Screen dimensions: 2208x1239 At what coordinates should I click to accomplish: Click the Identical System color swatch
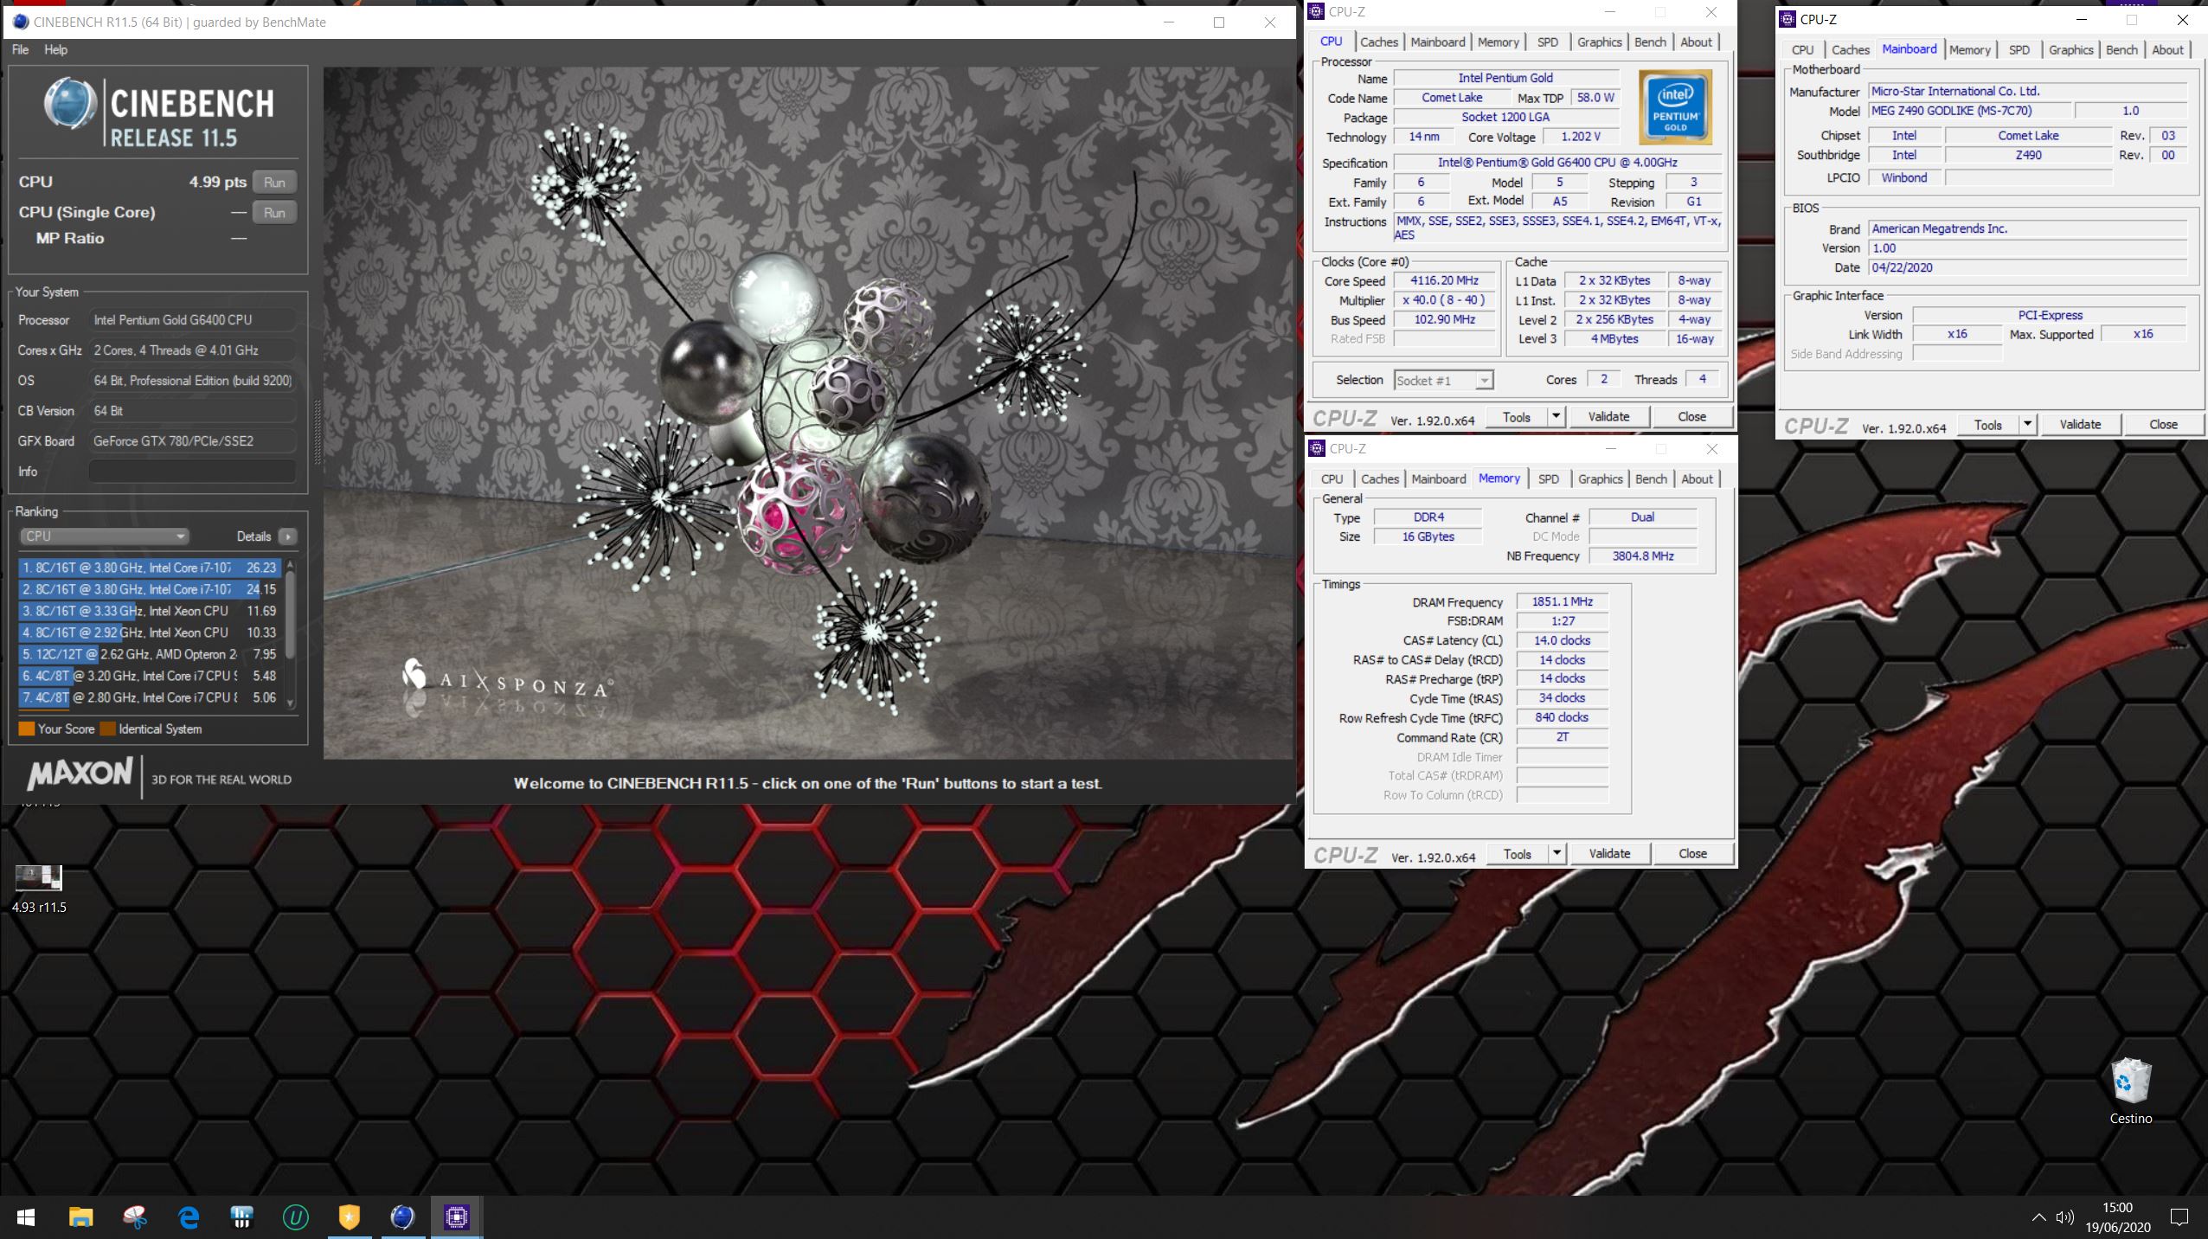(107, 729)
